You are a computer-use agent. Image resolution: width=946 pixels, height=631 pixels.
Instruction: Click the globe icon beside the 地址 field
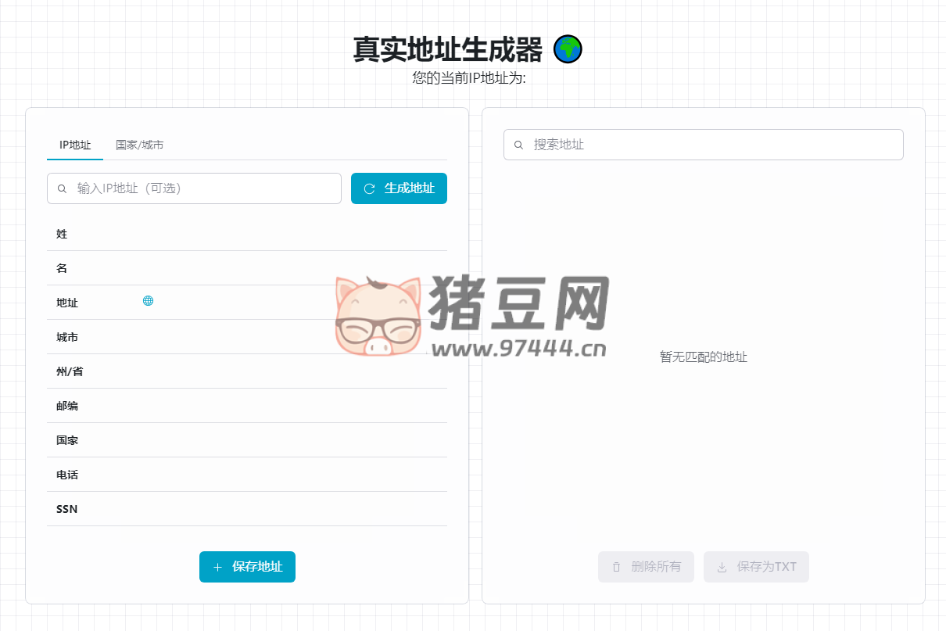click(148, 300)
